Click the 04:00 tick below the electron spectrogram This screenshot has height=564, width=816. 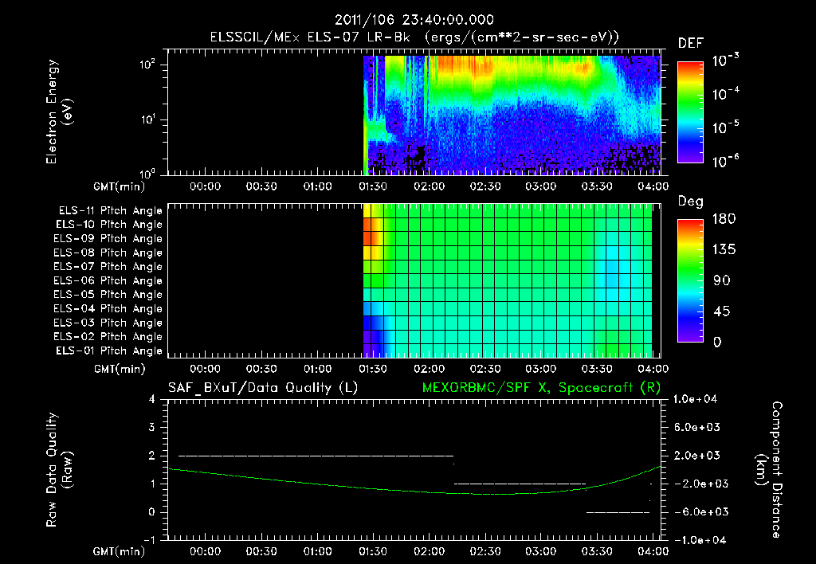tap(653, 186)
